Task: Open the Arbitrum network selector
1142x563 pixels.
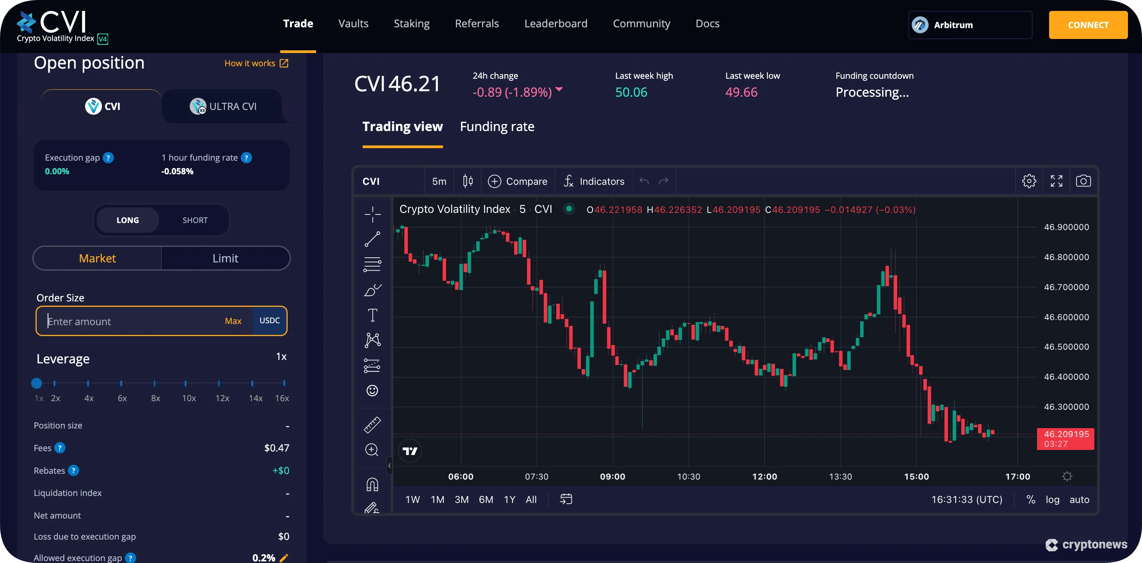Action: [970, 25]
